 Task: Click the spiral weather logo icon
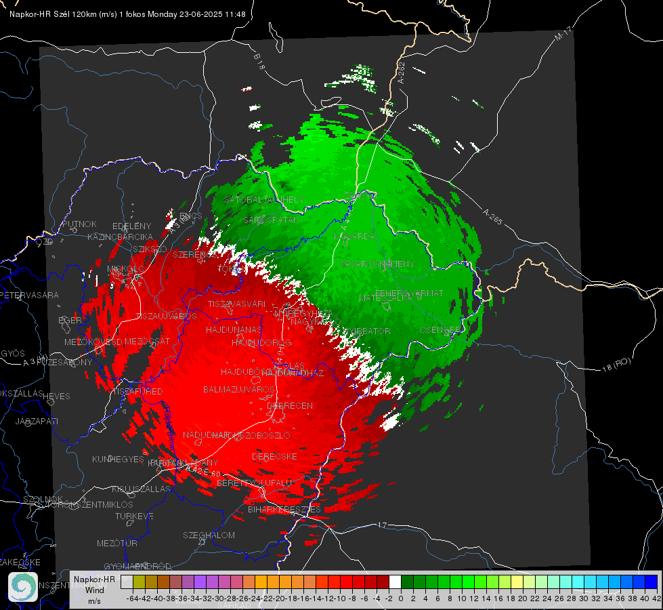tap(23, 587)
